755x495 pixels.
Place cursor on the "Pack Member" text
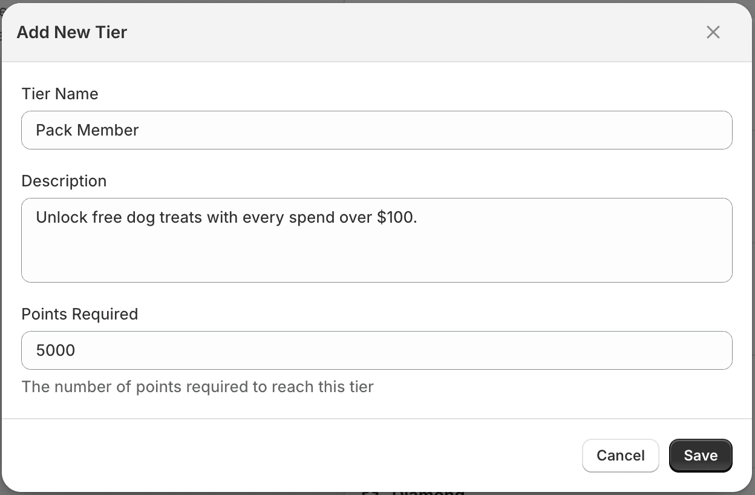click(x=87, y=130)
